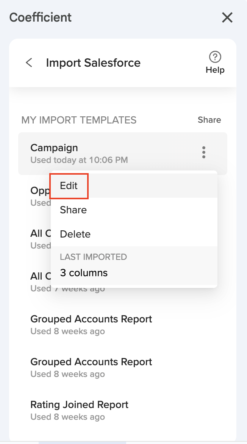
Task: Open the Campaign import template
Action: 54,148
